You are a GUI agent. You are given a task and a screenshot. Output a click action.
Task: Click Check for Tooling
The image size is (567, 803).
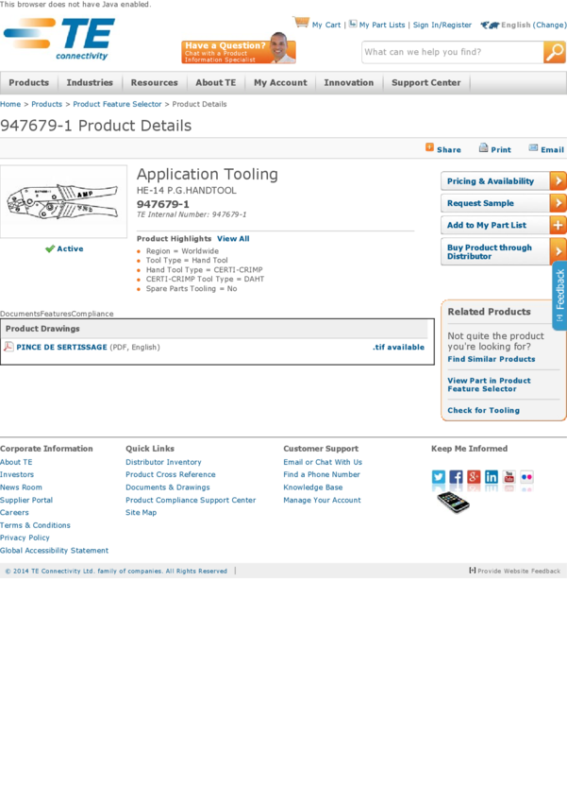484,410
